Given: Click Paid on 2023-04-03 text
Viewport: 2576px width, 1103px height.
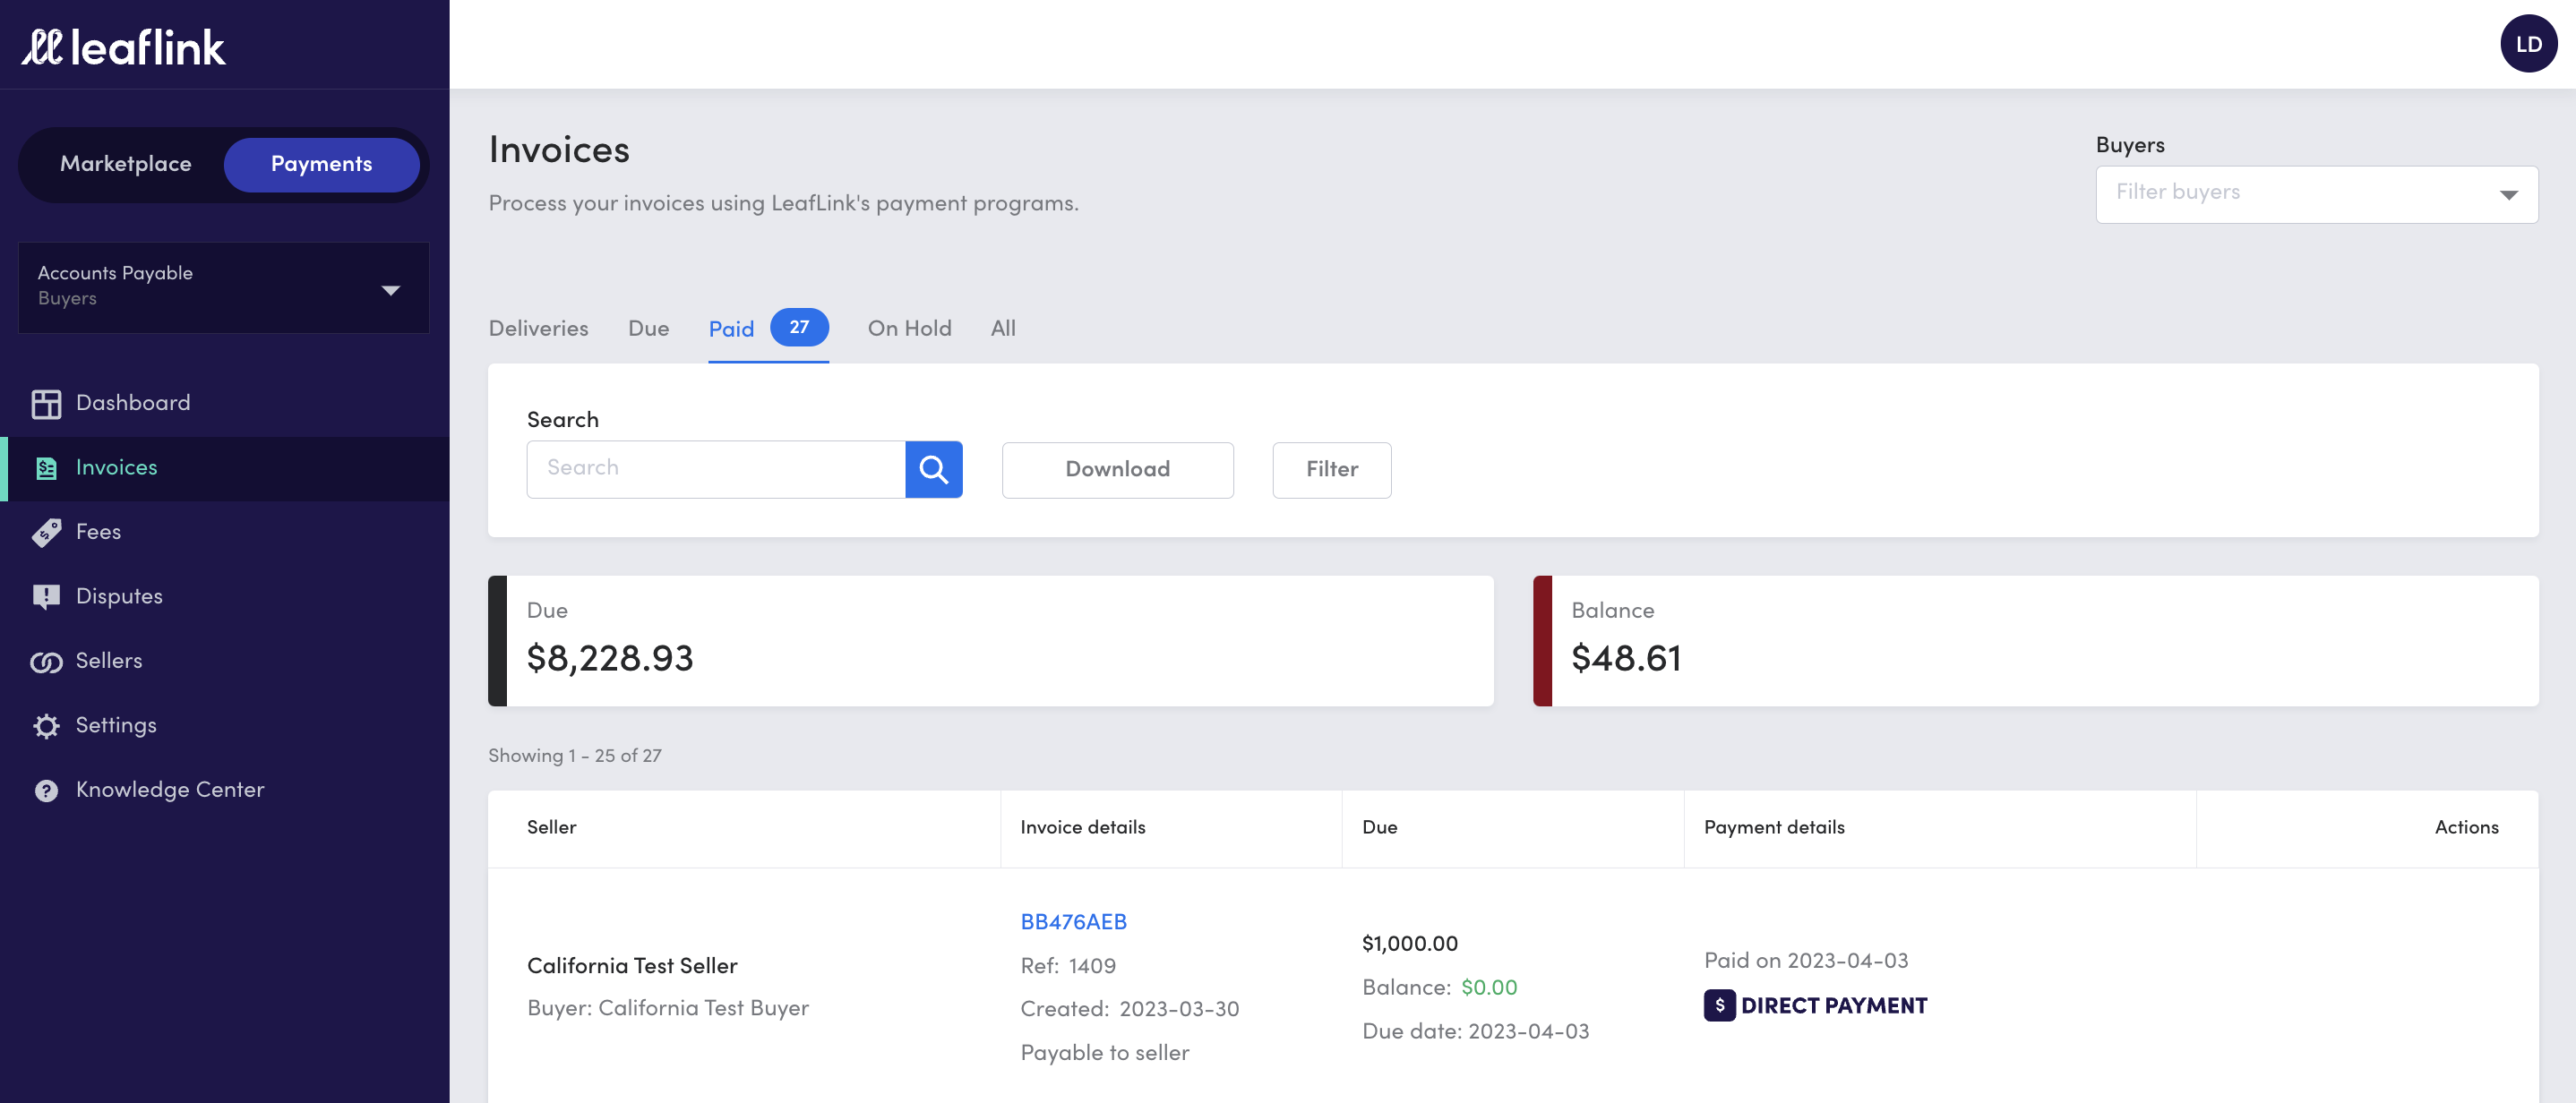Looking at the screenshot, I should point(1806,961).
